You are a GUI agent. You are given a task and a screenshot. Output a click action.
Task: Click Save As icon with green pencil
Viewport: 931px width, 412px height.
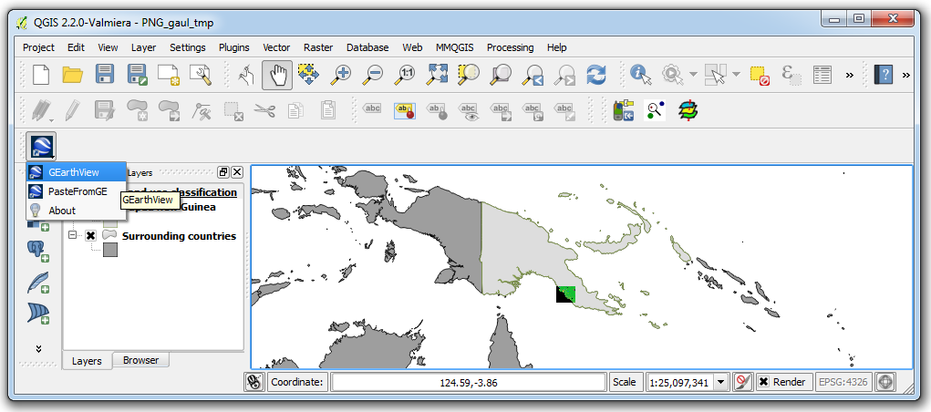[x=137, y=75]
